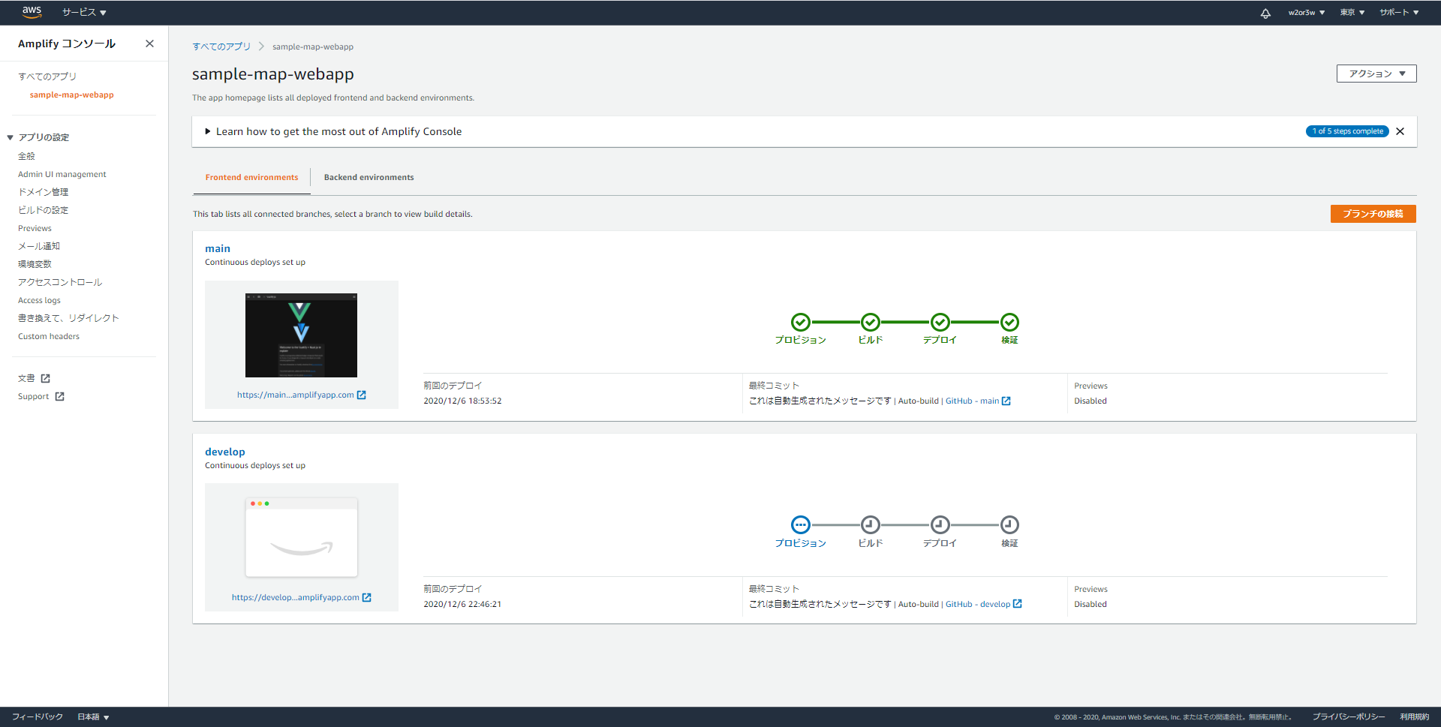Open ビルドの設定
This screenshot has width=1441, height=727.
[x=43, y=210]
